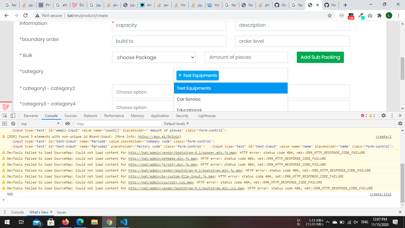Show the console sidebar icon
405x228 pixels.
click(5, 124)
